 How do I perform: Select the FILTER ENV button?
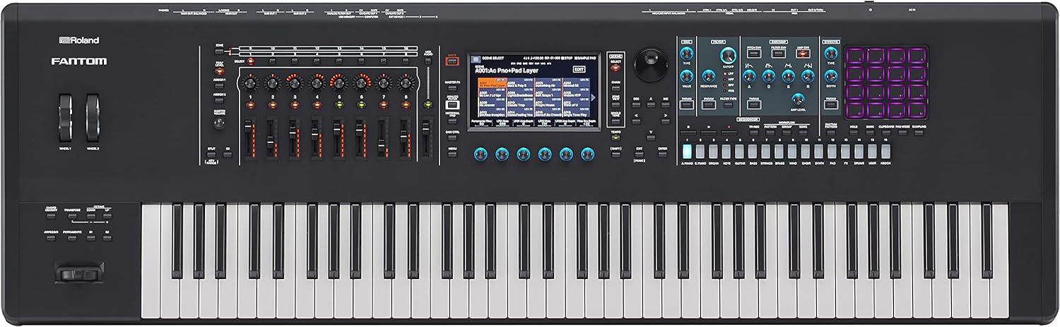tap(778, 54)
